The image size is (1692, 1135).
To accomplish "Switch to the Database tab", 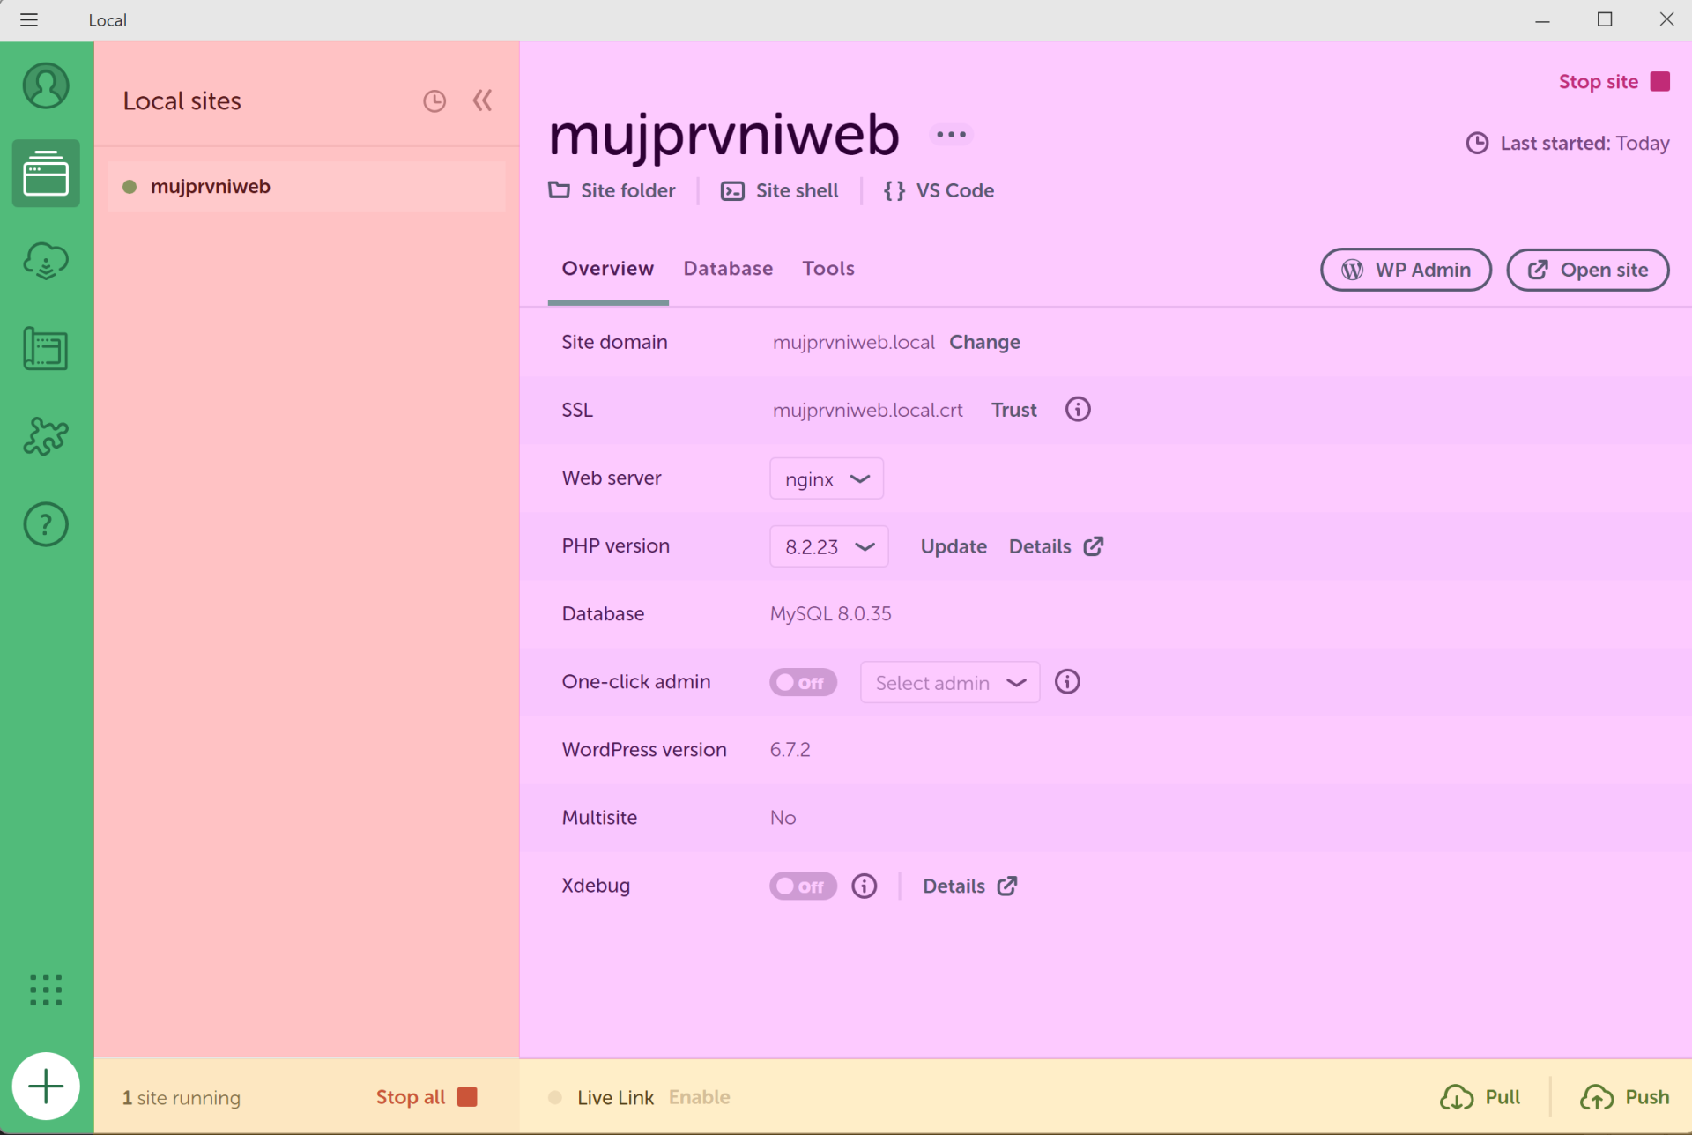I will pyautogui.click(x=728, y=269).
